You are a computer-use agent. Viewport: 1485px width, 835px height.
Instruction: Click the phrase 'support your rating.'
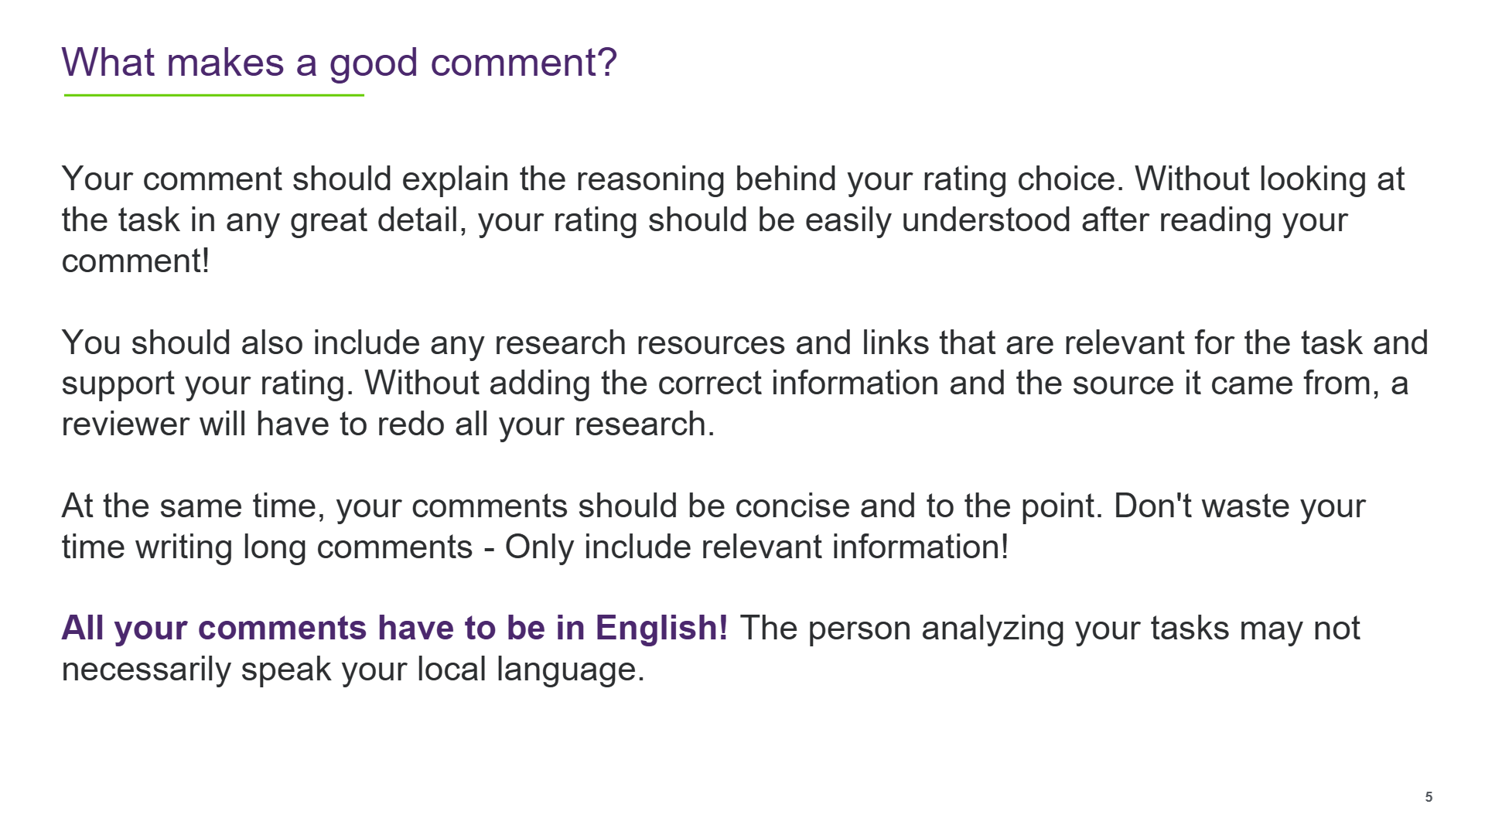coord(208,383)
